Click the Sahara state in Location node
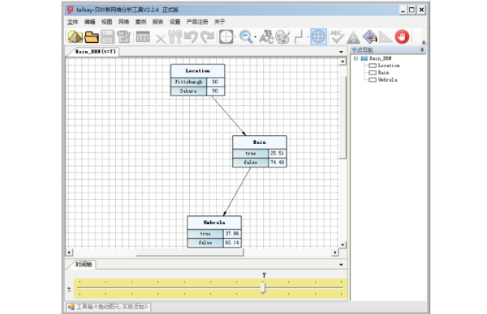 pyautogui.click(x=188, y=91)
